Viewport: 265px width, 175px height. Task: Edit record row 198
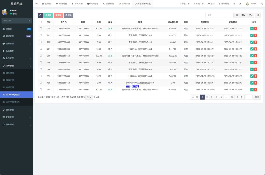click(x=252, y=69)
